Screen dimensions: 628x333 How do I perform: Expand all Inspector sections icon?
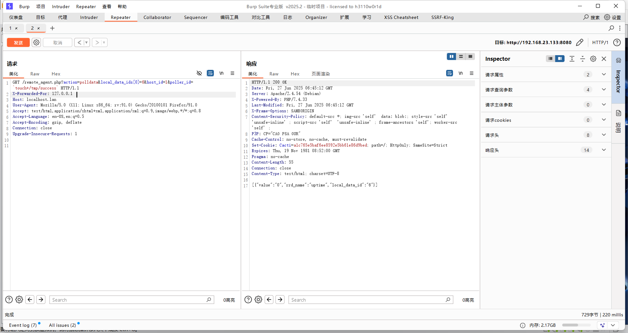point(572,59)
